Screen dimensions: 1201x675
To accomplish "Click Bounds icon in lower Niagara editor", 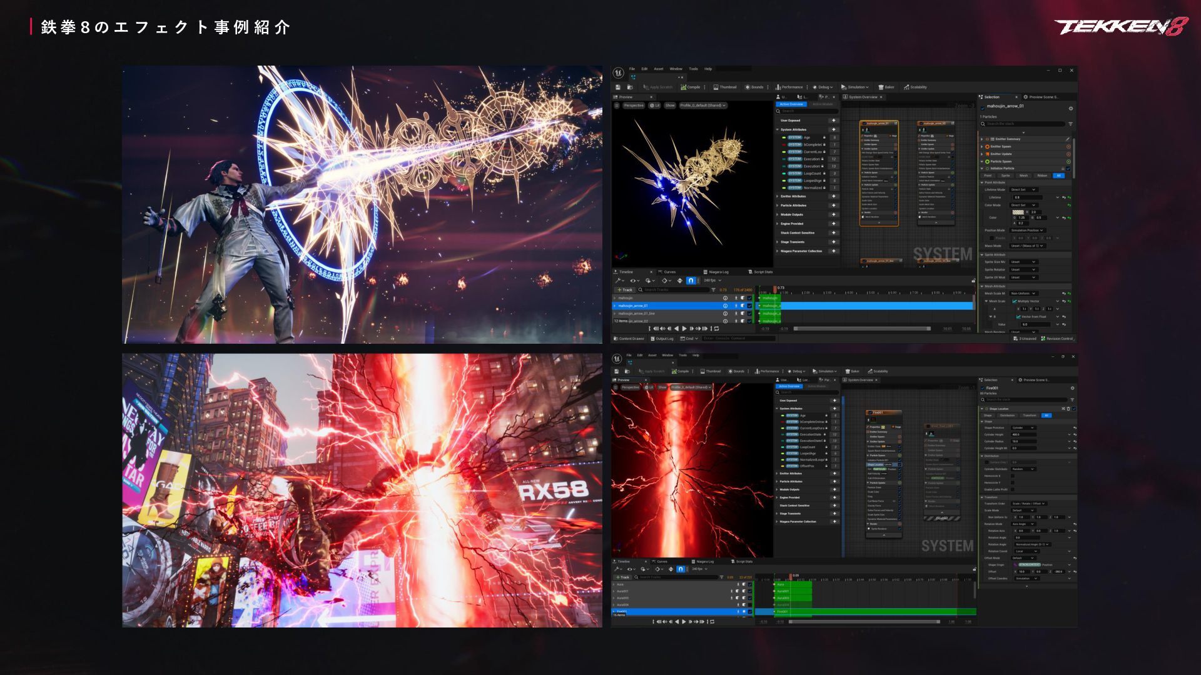I will click(x=730, y=371).
